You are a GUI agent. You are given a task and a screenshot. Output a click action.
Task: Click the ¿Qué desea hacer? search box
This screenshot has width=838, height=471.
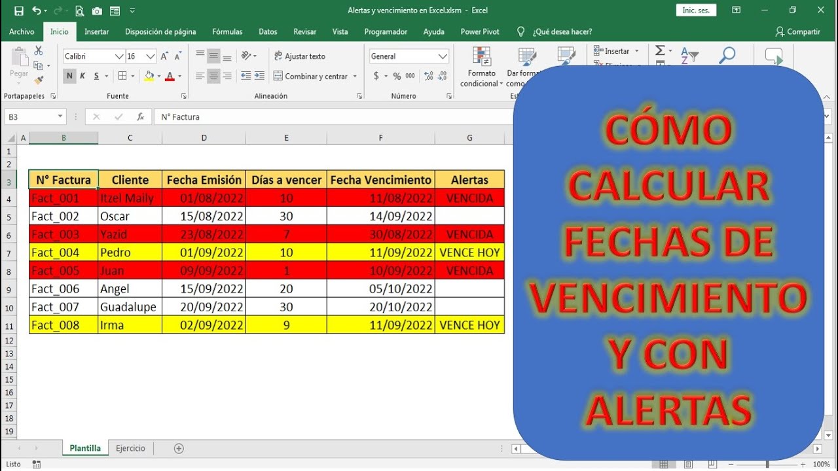555,31
